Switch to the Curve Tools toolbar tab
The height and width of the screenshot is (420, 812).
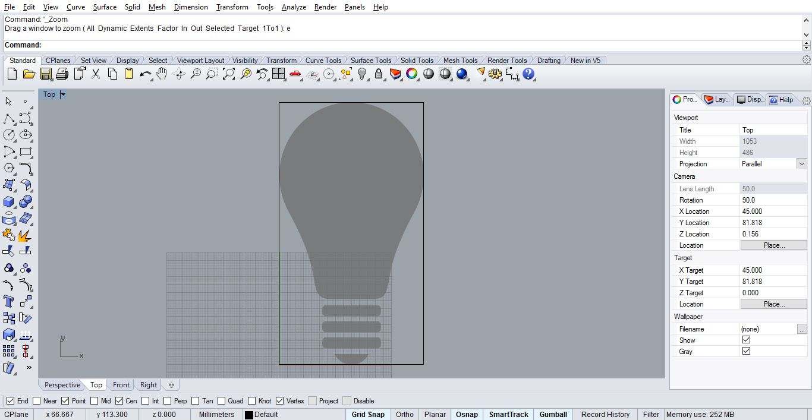coord(323,61)
